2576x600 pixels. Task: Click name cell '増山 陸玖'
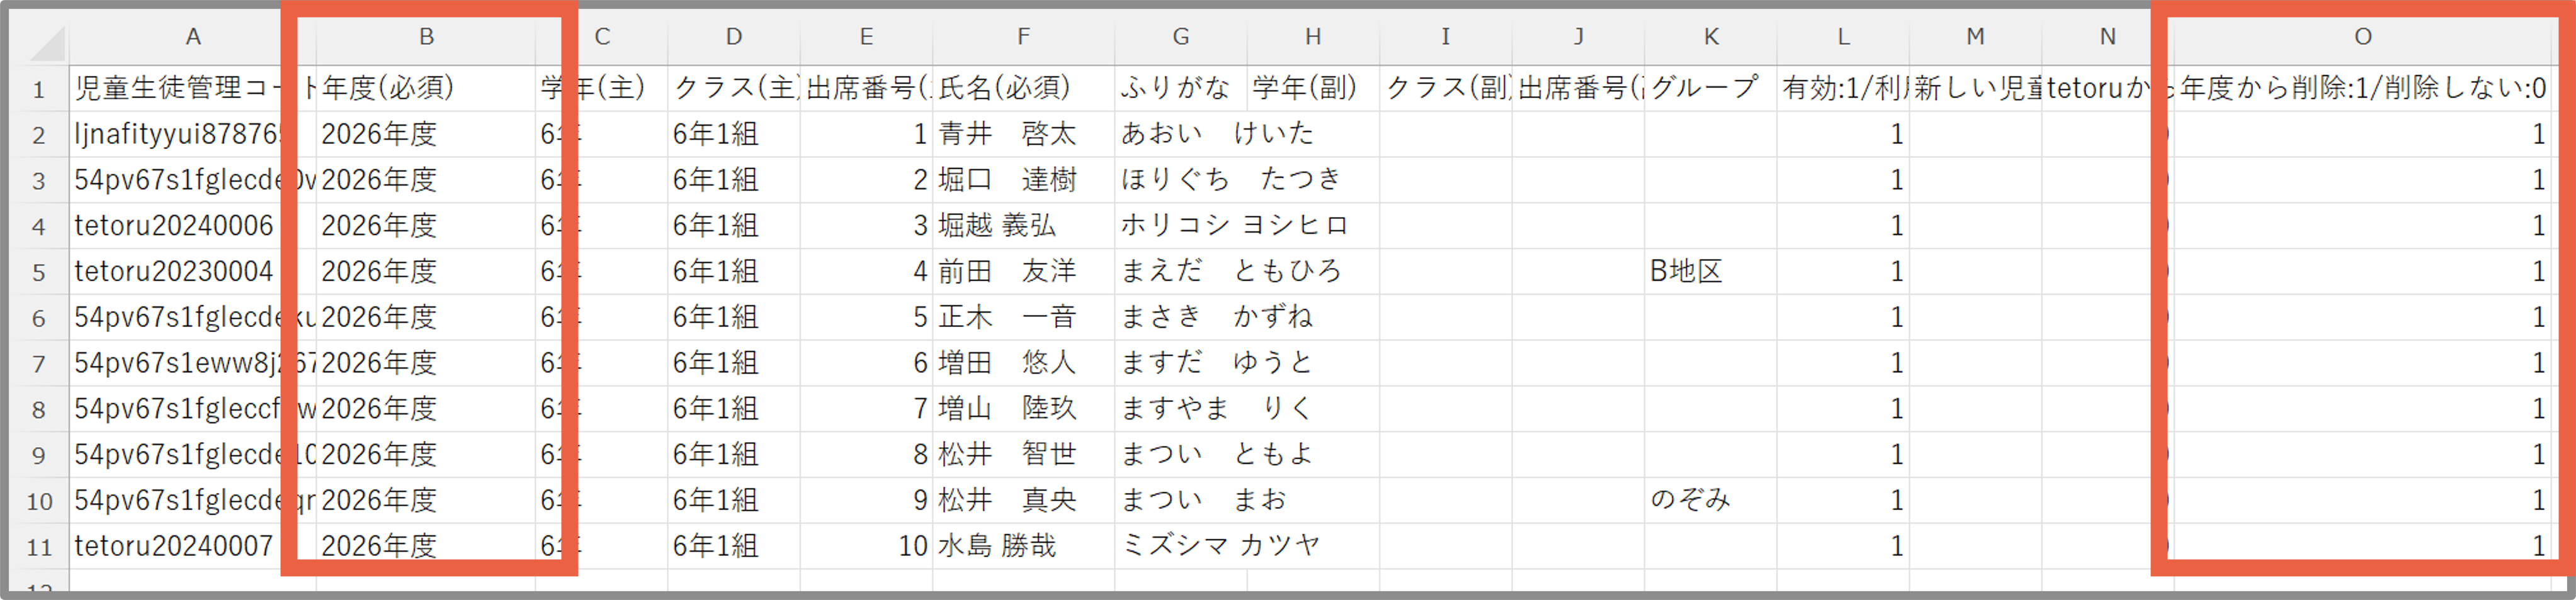[1023, 408]
